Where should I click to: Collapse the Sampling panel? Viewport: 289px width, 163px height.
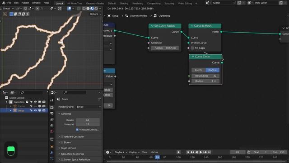point(59,114)
